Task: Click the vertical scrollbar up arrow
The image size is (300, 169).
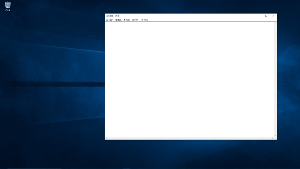Action: coord(275,23)
